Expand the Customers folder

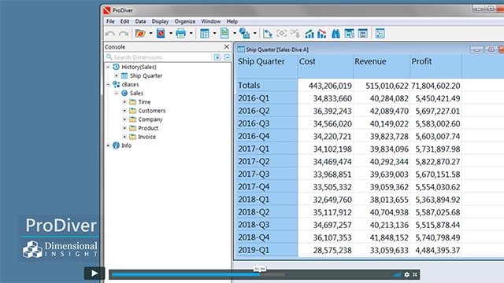tap(124, 110)
